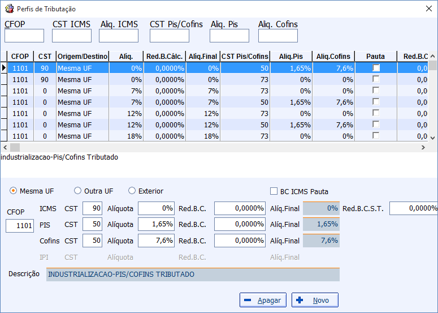Sort by the CST Pis/Cofins column header
This screenshot has width=438, height=313.
[245, 56]
